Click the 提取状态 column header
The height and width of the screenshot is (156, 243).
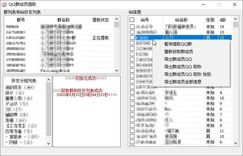click(101, 20)
